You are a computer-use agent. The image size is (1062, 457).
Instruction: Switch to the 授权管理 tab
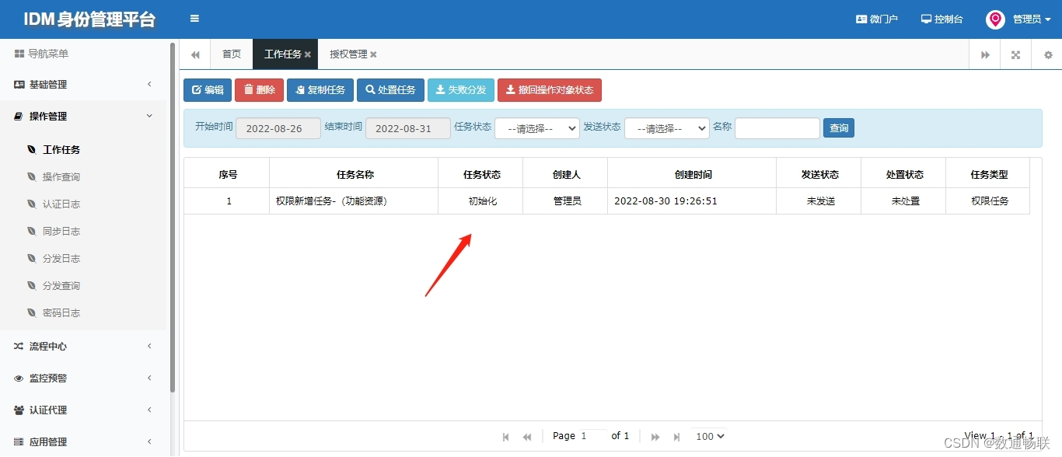(x=348, y=54)
